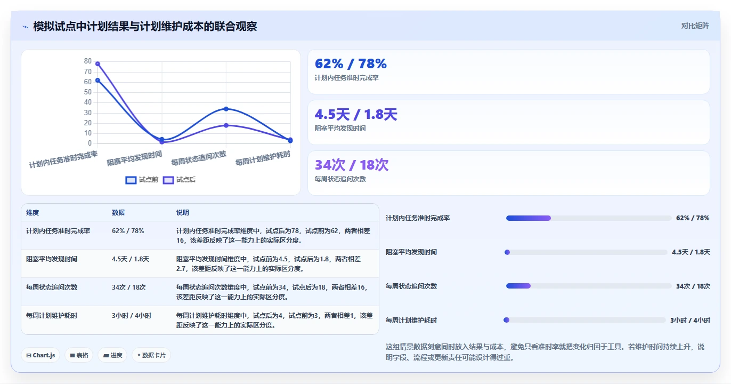This screenshot has height=384, width=731.
Task: Click table value 3小时 / 4小时
Action: coord(132,316)
